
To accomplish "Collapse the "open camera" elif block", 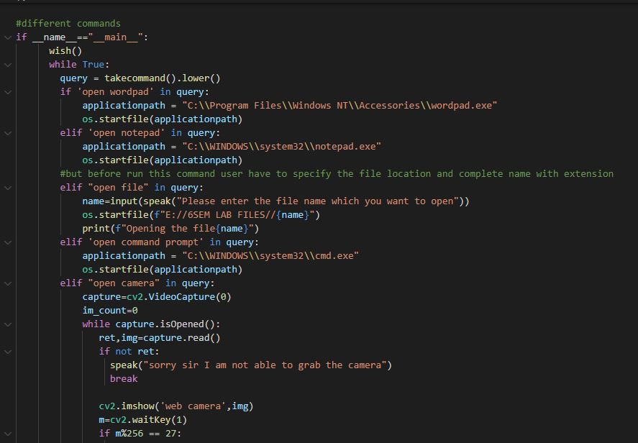I will click(7, 283).
